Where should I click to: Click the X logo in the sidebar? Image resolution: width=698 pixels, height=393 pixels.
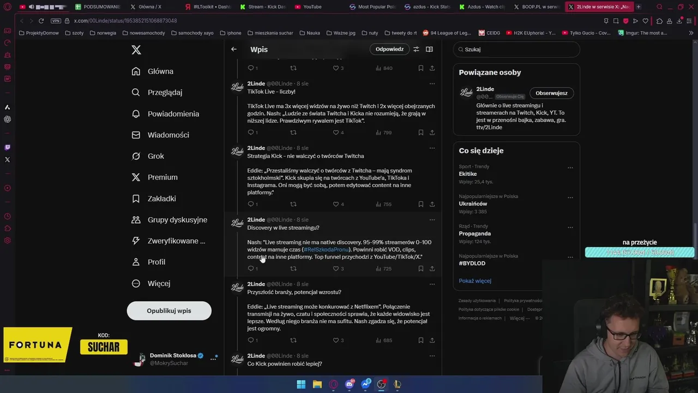[136, 50]
